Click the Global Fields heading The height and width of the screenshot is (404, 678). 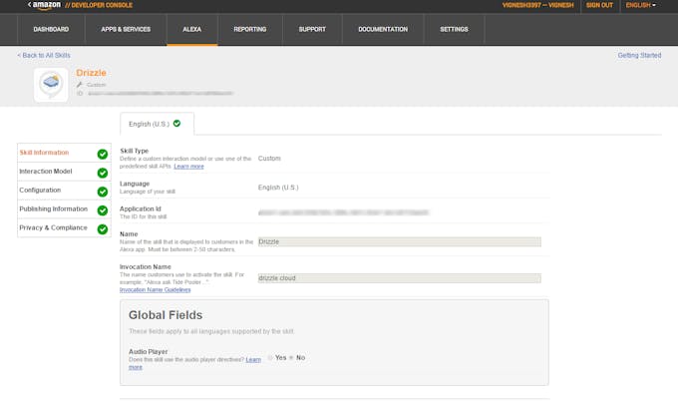pyautogui.click(x=166, y=315)
